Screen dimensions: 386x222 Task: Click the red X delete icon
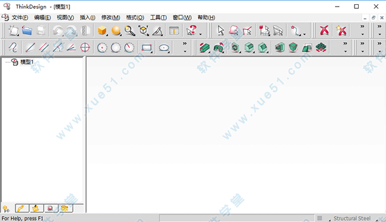pyautogui.click(x=324, y=30)
